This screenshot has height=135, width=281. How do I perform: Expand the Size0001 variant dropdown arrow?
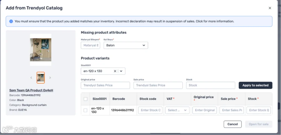(121, 71)
